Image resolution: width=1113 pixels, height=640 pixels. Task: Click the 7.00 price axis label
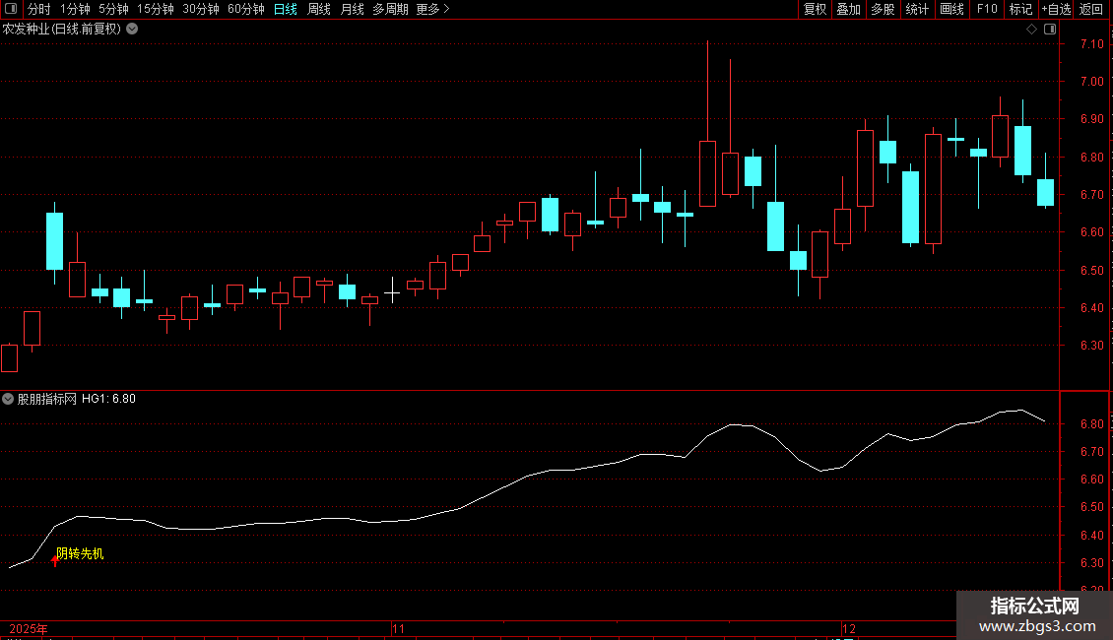(1091, 82)
